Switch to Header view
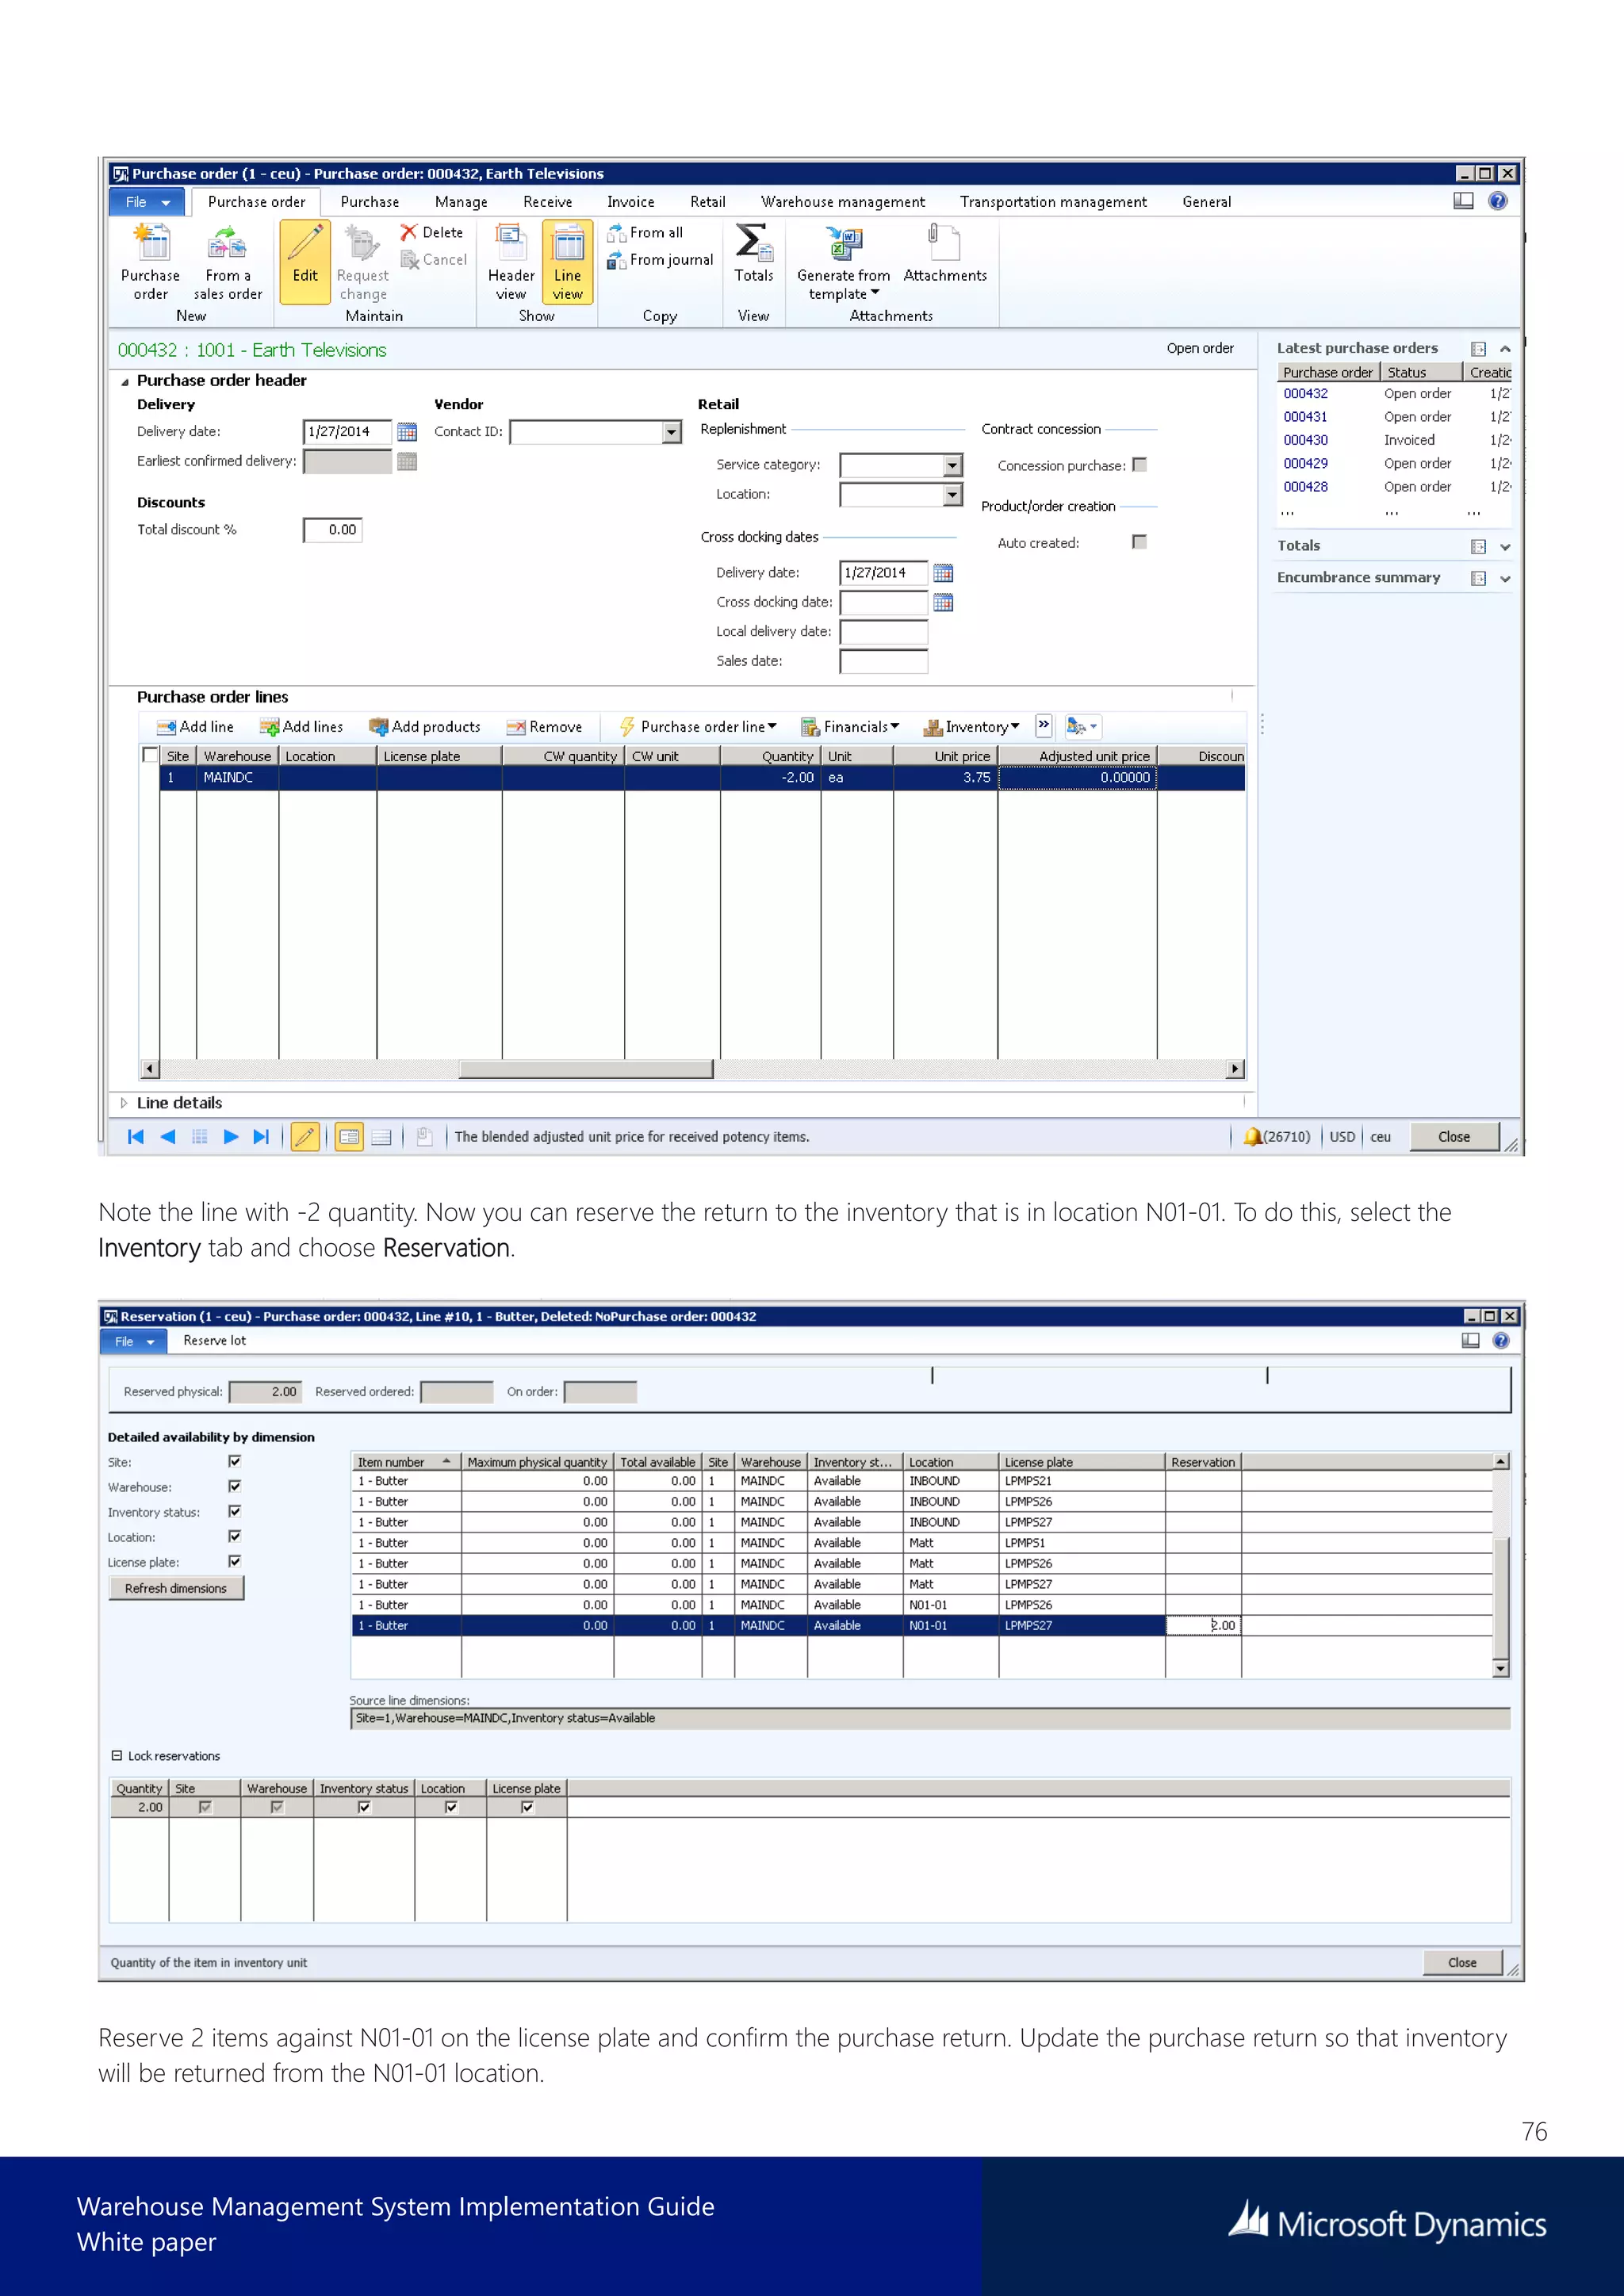 click(511, 262)
